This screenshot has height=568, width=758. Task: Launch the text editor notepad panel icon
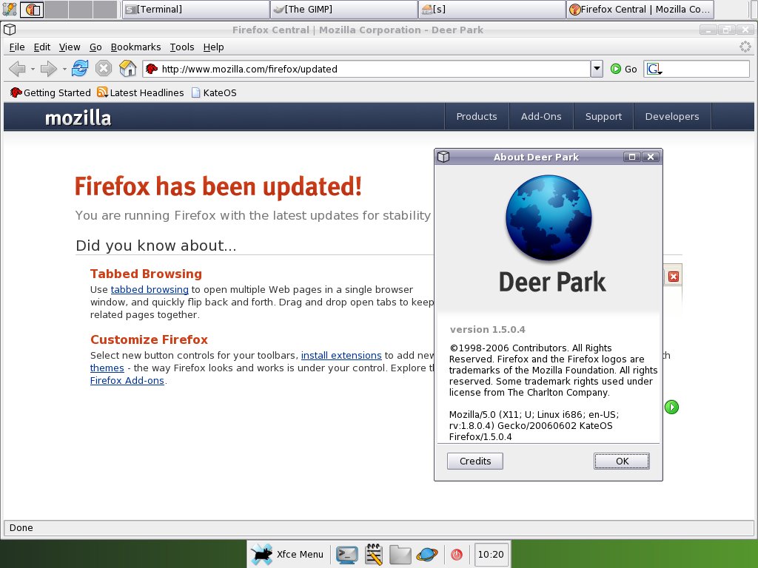click(373, 555)
